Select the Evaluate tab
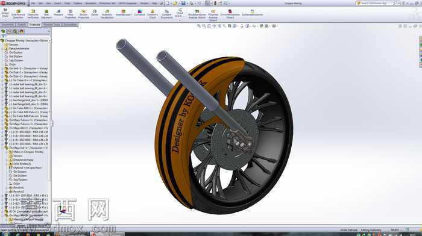Viewport: 422px width, 236px height. (x=35, y=25)
